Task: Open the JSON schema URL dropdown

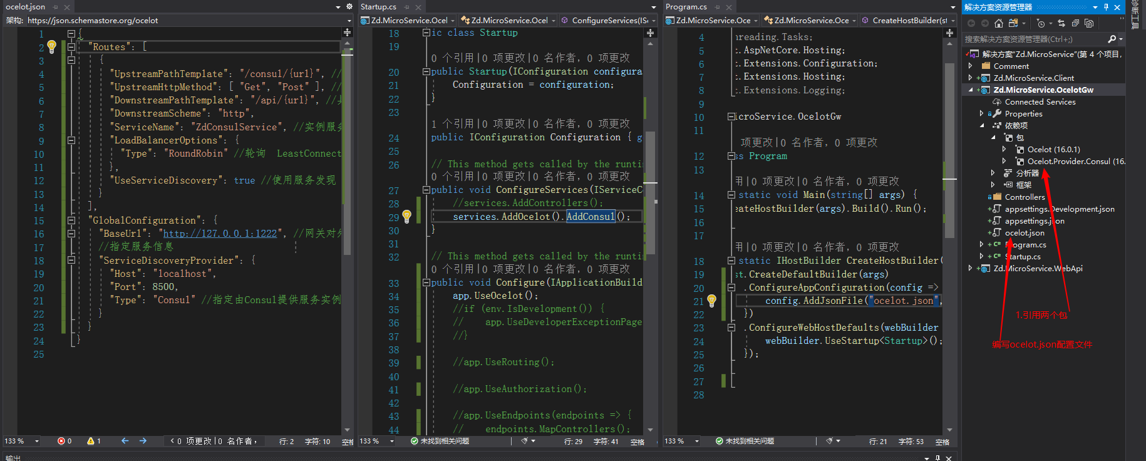Action: click(x=349, y=20)
